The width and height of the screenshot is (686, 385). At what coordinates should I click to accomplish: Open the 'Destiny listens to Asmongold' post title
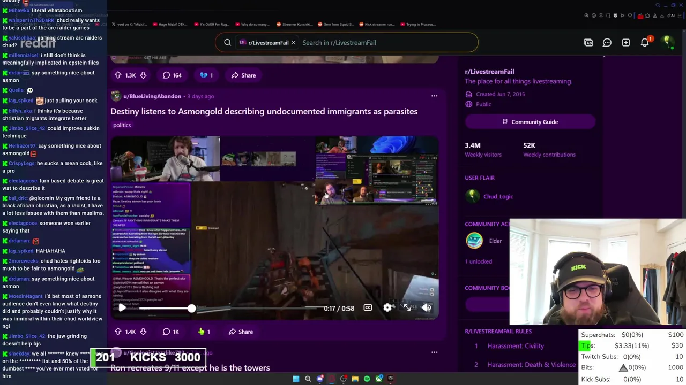[264, 111]
